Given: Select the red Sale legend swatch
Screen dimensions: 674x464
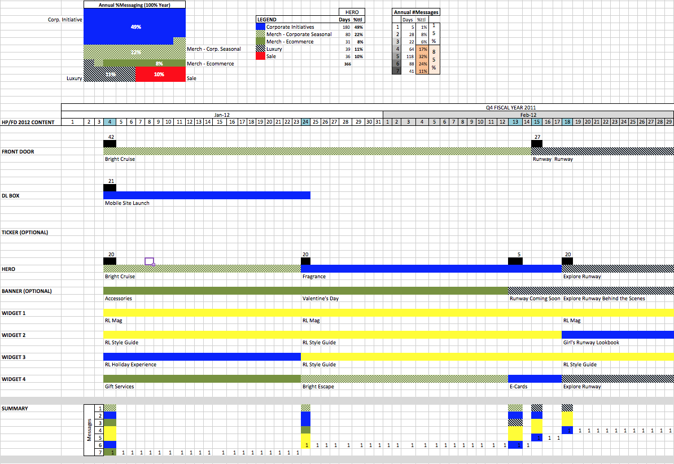Looking at the screenshot, I should click(x=260, y=56).
